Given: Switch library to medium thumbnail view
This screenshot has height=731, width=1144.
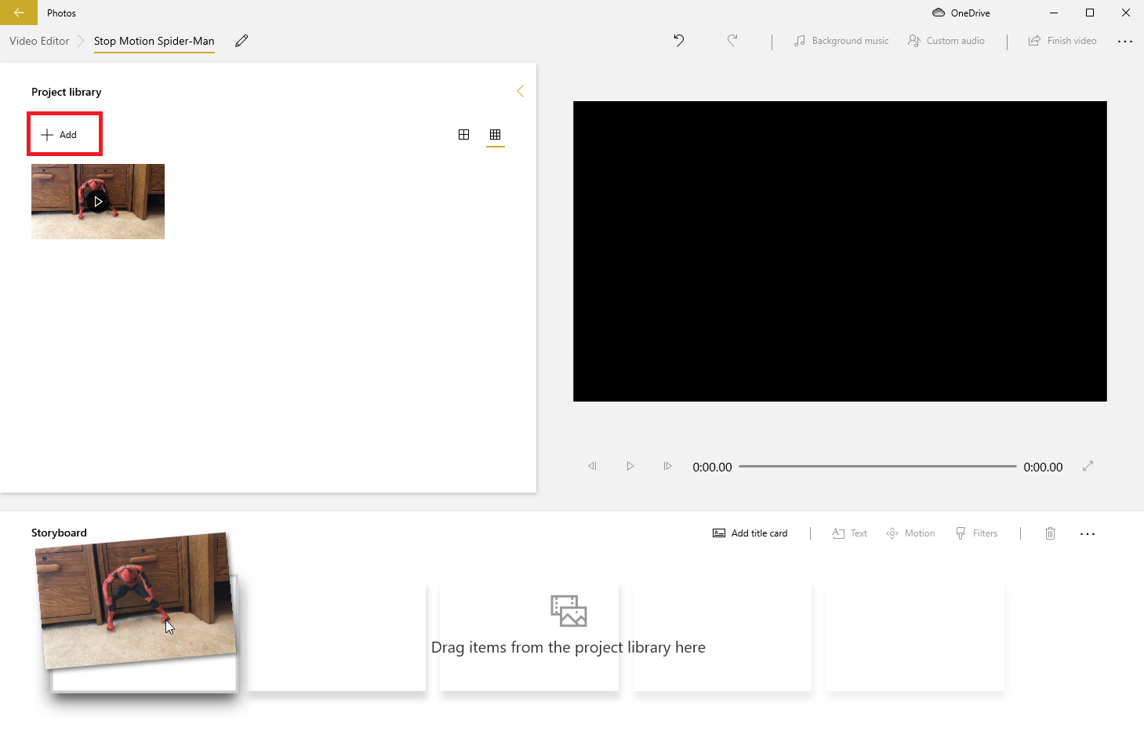Looking at the screenshot, I should click(463, 135).
